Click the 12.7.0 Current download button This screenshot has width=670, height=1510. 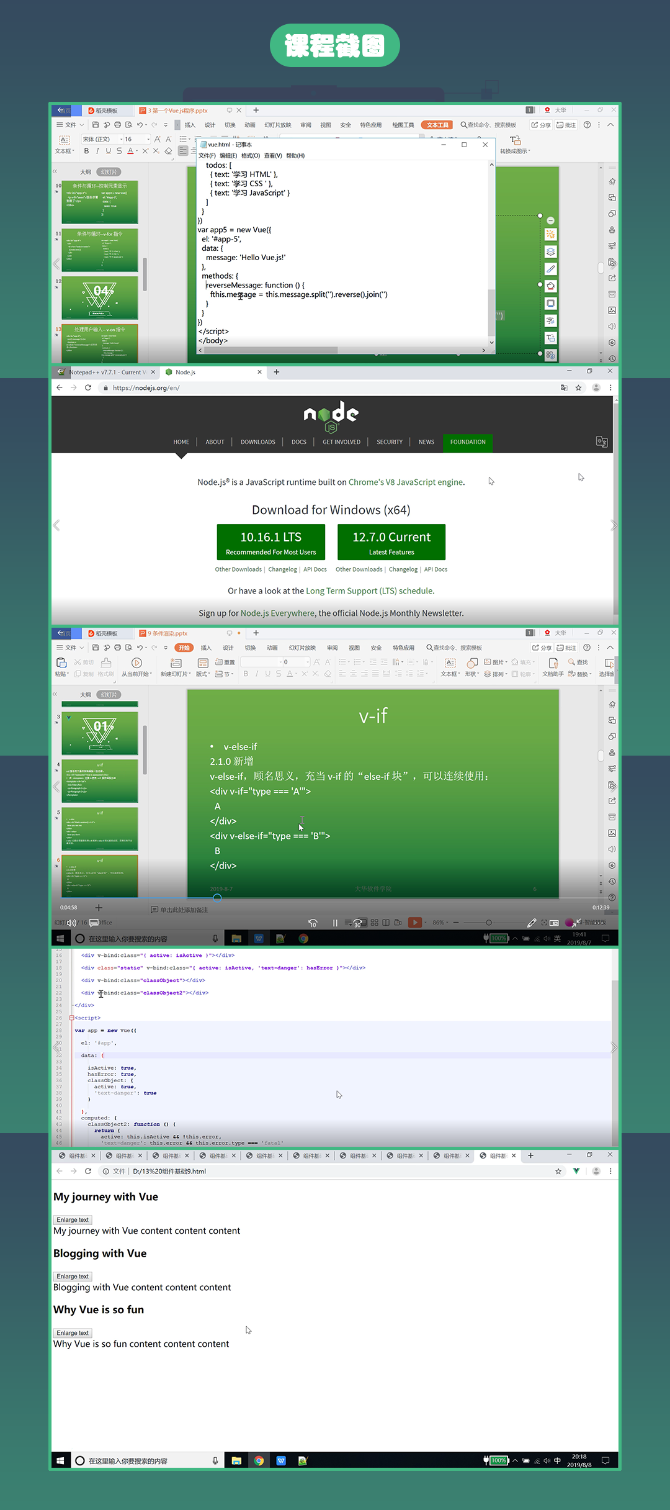[391, 542]
